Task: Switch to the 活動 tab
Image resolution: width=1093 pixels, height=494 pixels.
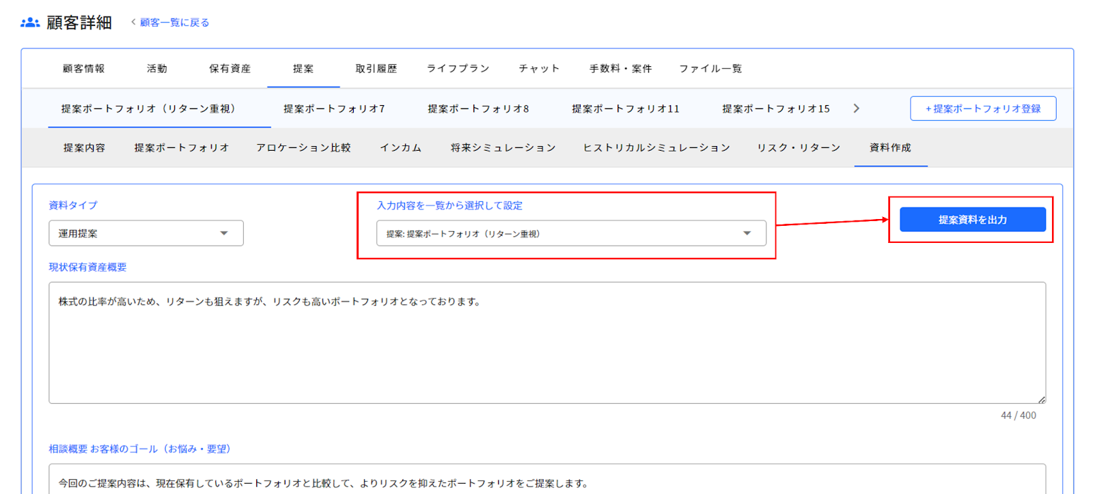Action: coord(157,68)
